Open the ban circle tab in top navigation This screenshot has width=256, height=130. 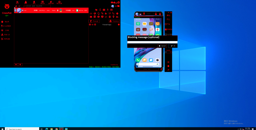pos(59,2)
